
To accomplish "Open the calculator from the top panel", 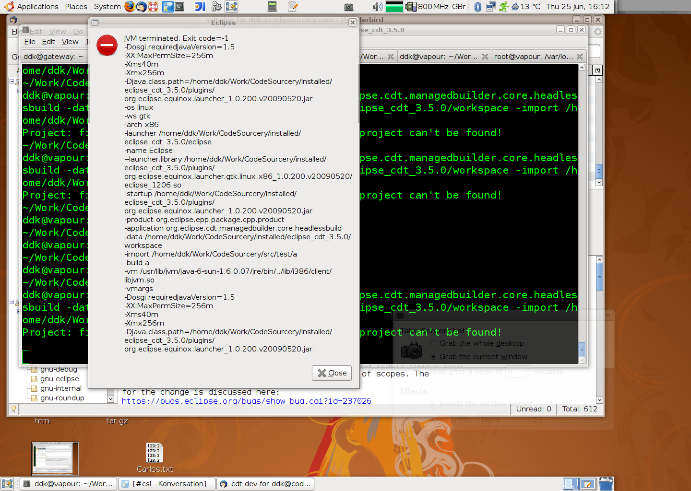I will 272,6.
